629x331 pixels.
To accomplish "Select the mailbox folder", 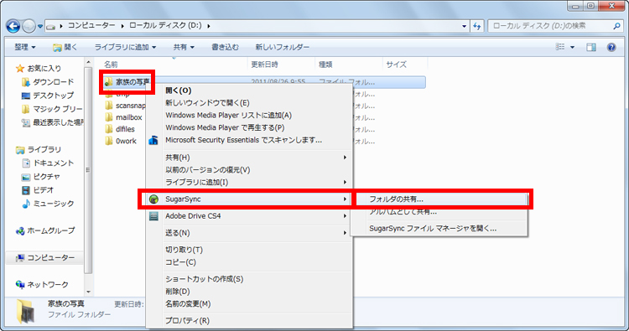I will coord(123,117).
